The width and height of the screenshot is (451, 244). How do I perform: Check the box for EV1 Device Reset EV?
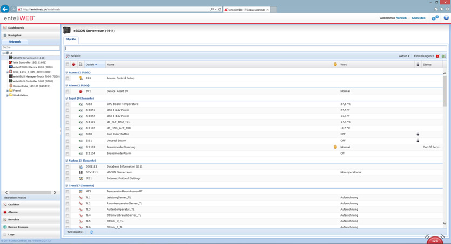(67, 92)
